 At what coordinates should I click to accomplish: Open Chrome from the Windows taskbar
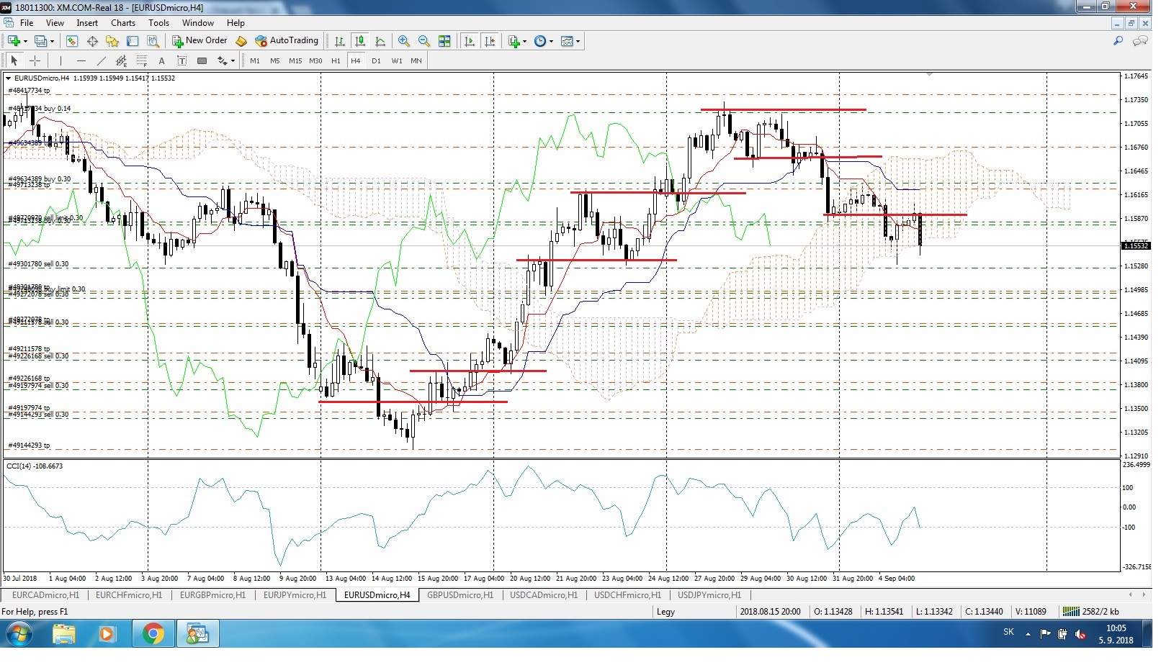pyautogui.click(x=153, y=633)
